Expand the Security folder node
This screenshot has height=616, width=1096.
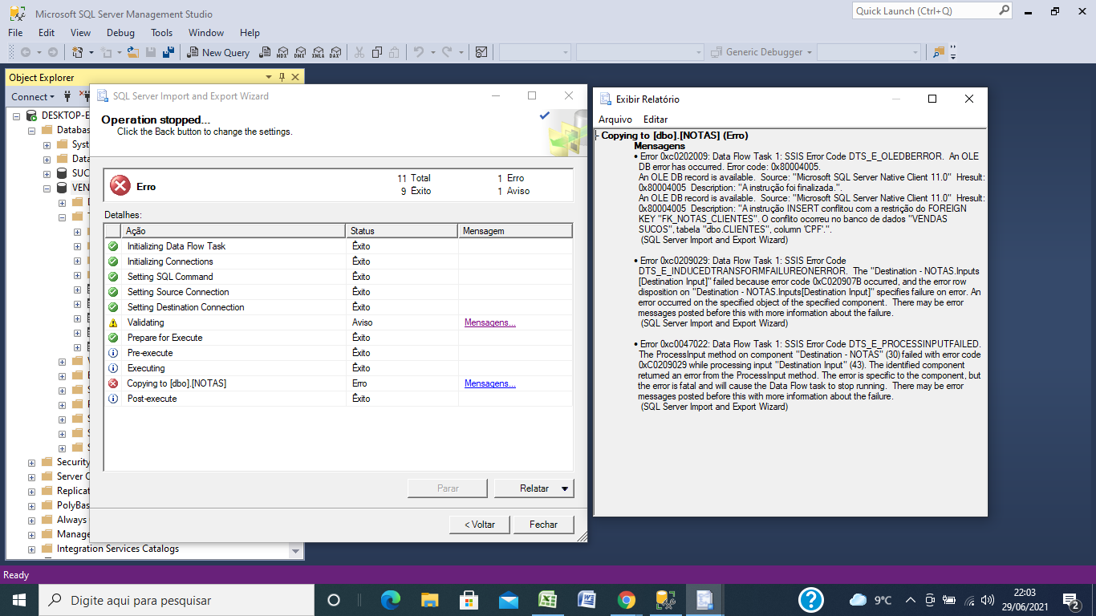[32, 462]
